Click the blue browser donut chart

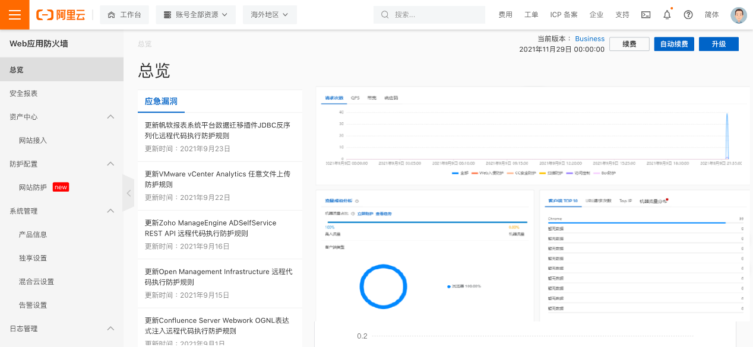click(x=382, y=286)
